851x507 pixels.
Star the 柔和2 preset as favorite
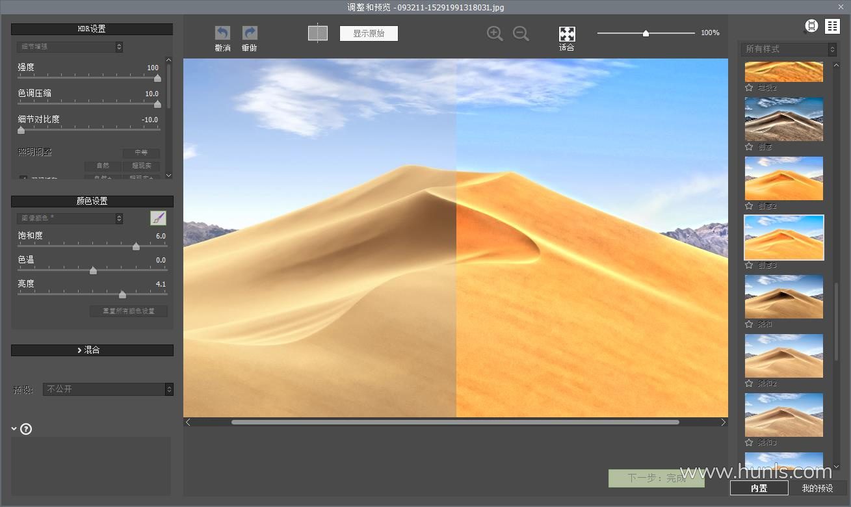(749, 383)
